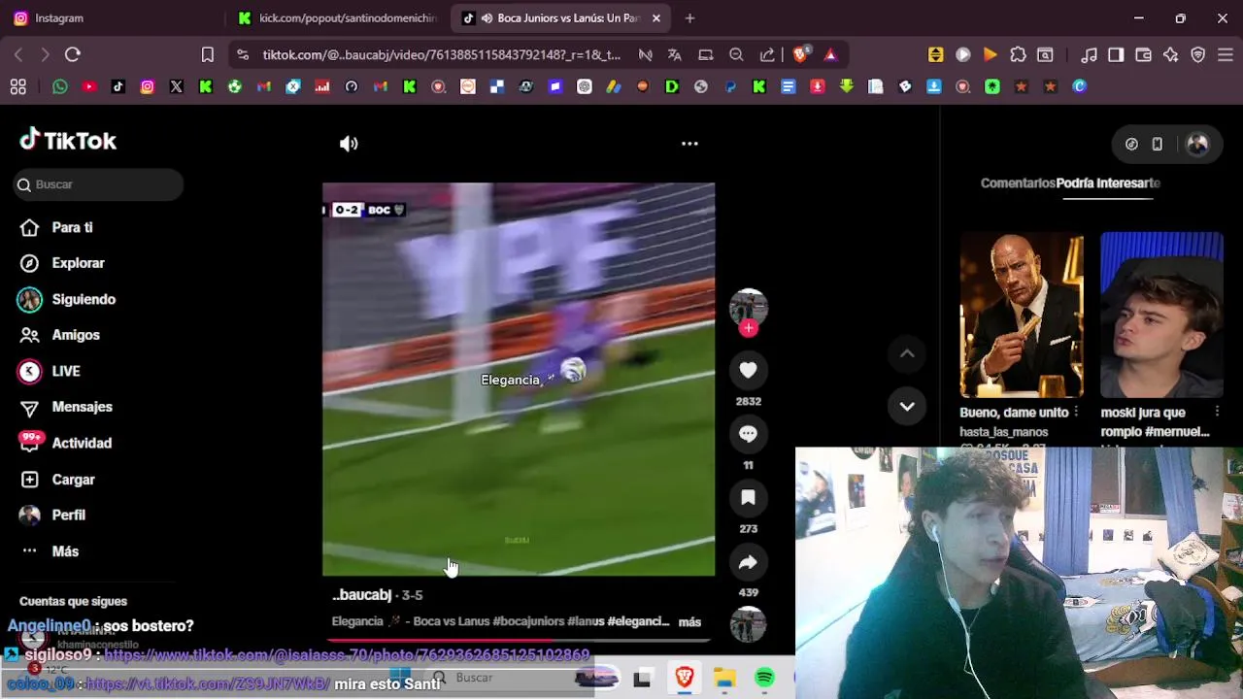The height and width of the screenshot is (699, 1243).
Task: Open the apps grid in bookmarks bar
Action: click(17, 86)
